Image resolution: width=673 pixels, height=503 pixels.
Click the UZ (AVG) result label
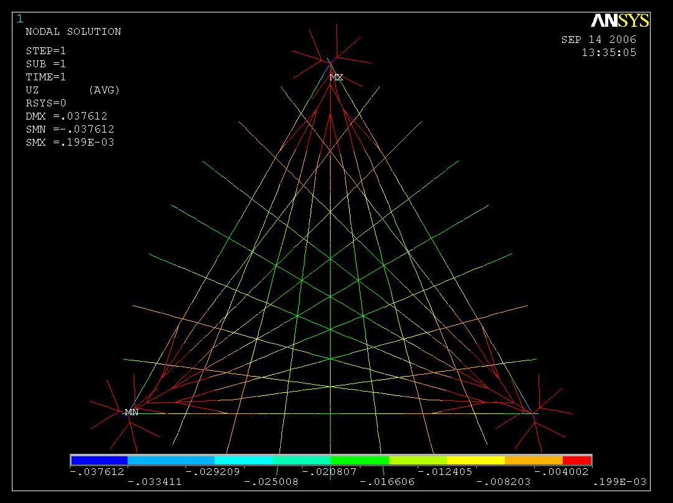[73, 90]
